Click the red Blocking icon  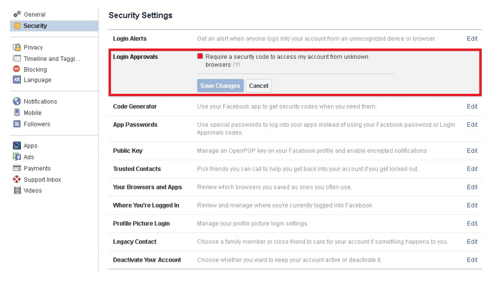tap(16, 69)
